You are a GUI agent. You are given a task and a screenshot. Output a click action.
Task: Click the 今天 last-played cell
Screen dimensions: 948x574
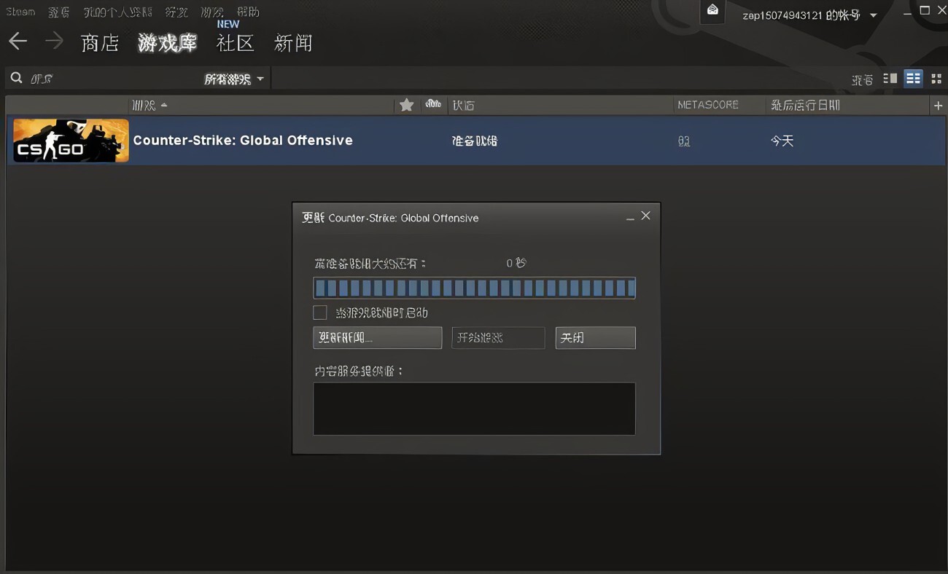[782, 141]
